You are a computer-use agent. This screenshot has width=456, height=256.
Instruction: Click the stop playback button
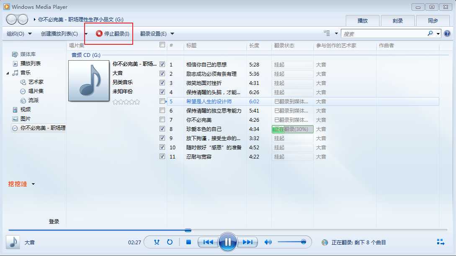coord(188,242)
